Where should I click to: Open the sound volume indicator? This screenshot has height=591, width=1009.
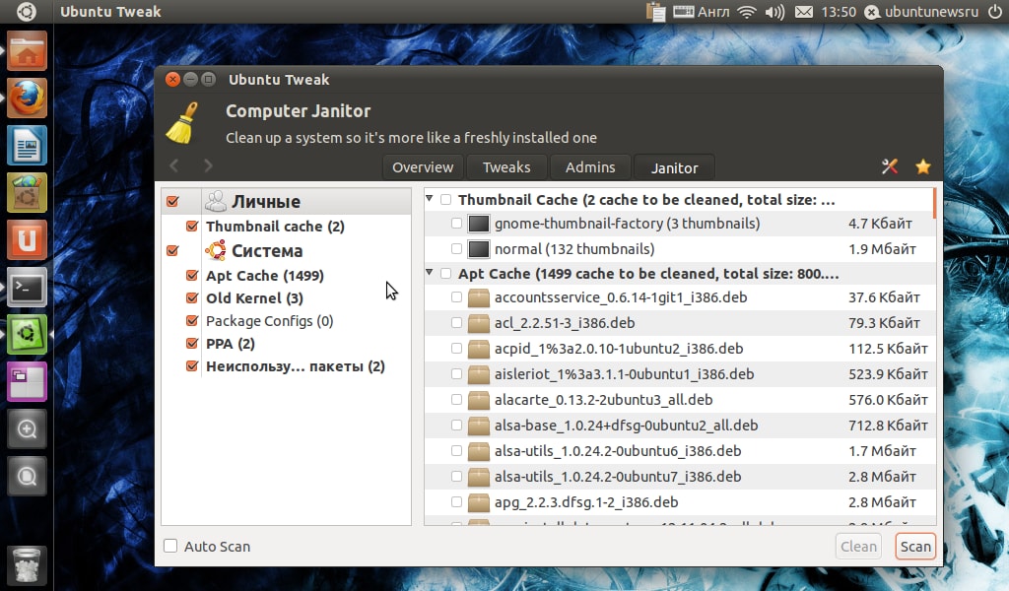(x=774, y=12)
